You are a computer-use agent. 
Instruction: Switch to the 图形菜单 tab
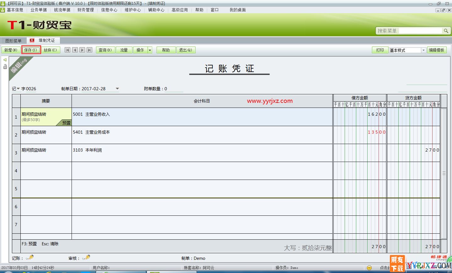[13, 41]
